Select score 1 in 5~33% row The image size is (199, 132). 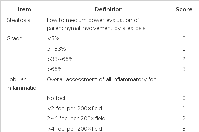pos(184,49)
